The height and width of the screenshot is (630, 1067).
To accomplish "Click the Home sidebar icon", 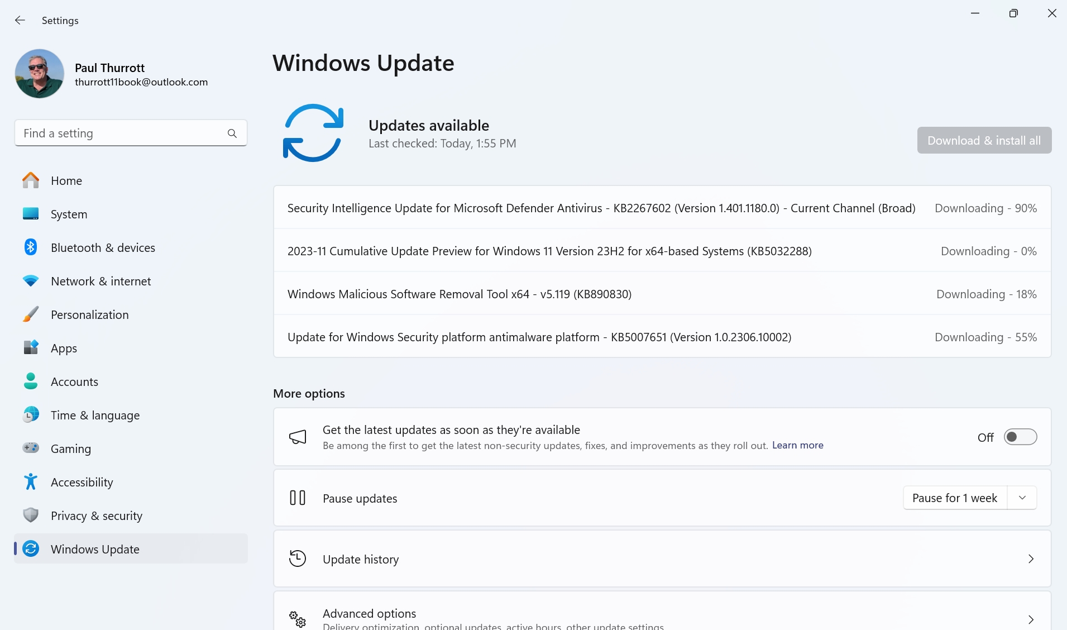I will (31, 180).
